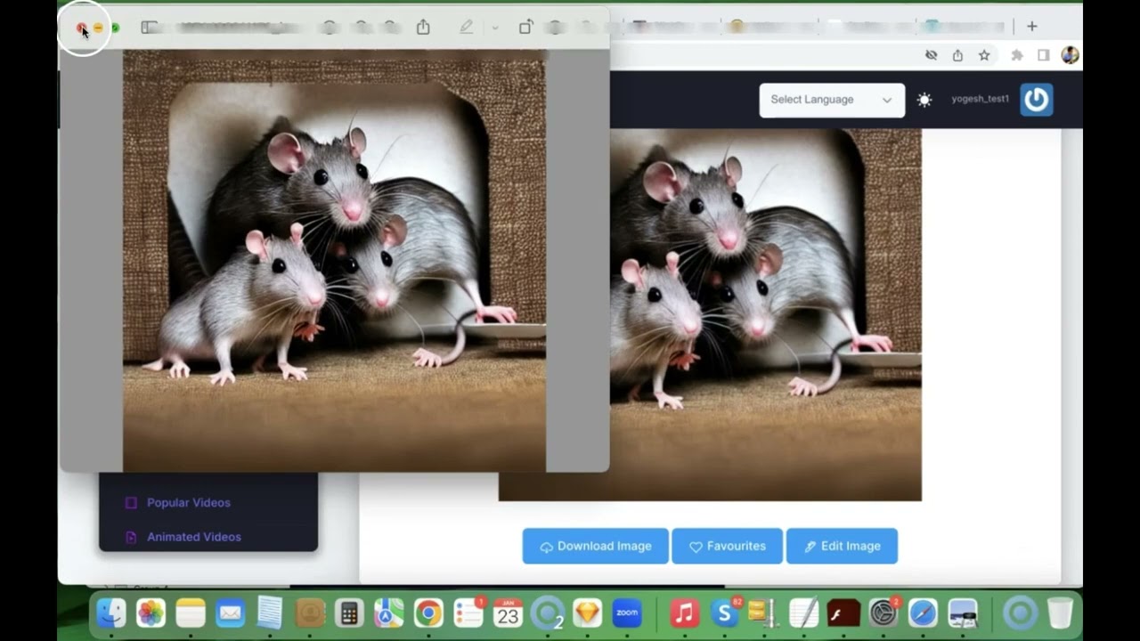The height and width of the screenshot is (641, 1140).
Task: Open Zoom from the dock
Action: 627,613
